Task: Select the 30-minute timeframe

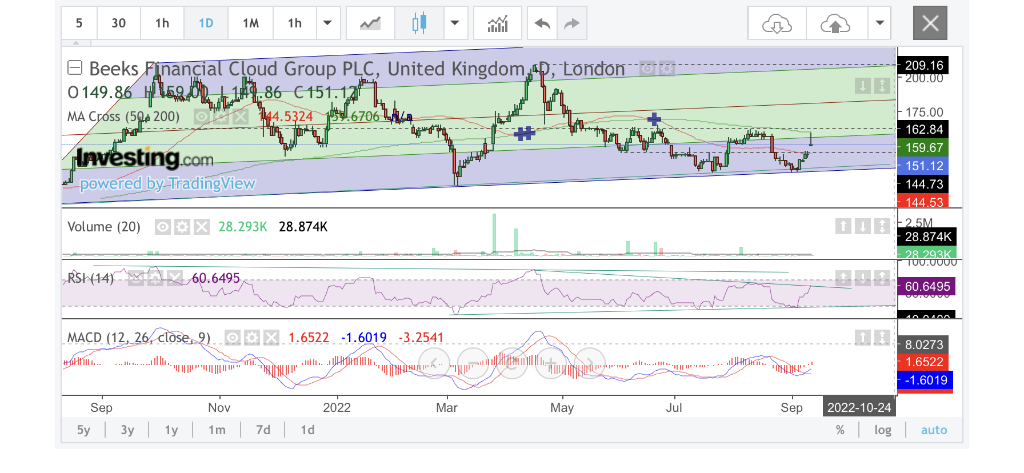Action: (x=118, y=23)
